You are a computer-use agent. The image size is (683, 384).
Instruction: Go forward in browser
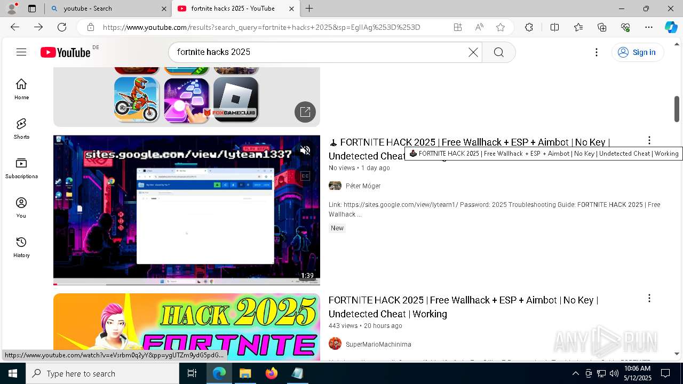pos(38,27)
